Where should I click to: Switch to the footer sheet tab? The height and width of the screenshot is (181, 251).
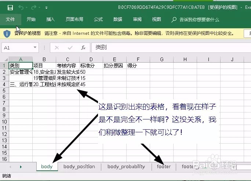(x=164, y=167)
